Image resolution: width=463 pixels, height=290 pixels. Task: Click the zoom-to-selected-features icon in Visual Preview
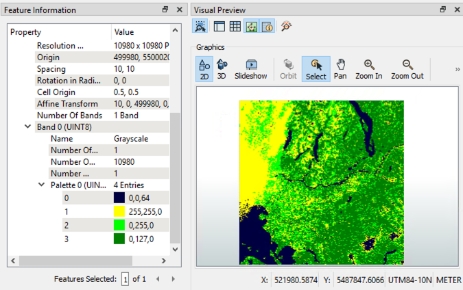click(x=200, y=26)
